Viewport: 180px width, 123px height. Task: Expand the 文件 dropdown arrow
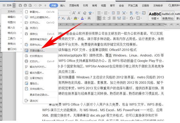coord(14,6)
